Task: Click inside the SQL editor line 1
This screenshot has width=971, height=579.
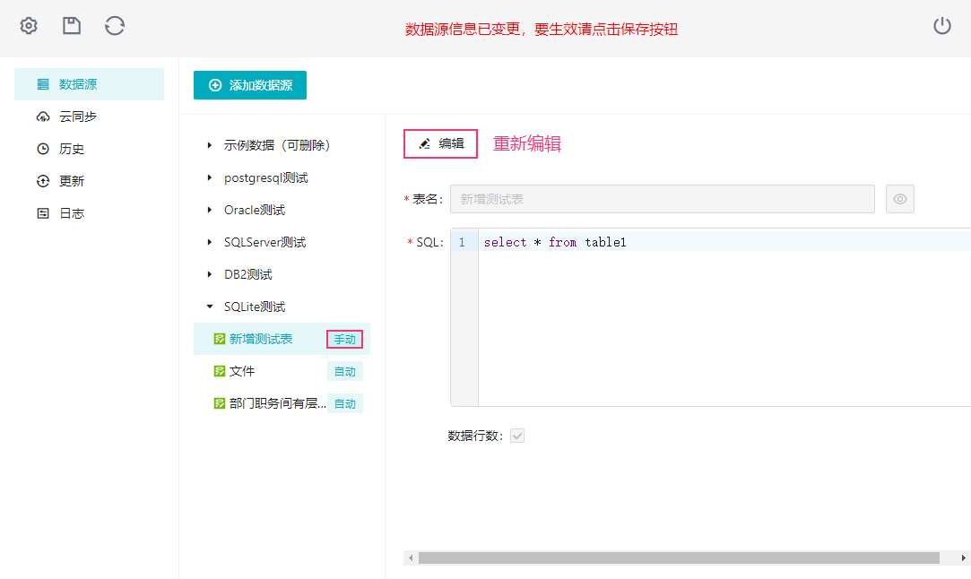Action: point(724,242)
